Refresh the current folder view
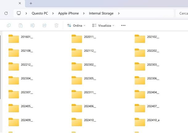Screen dimensions: 188x133 point(6,13)
